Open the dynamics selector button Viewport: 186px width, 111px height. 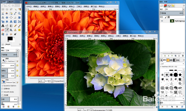(x=3, y=81)
